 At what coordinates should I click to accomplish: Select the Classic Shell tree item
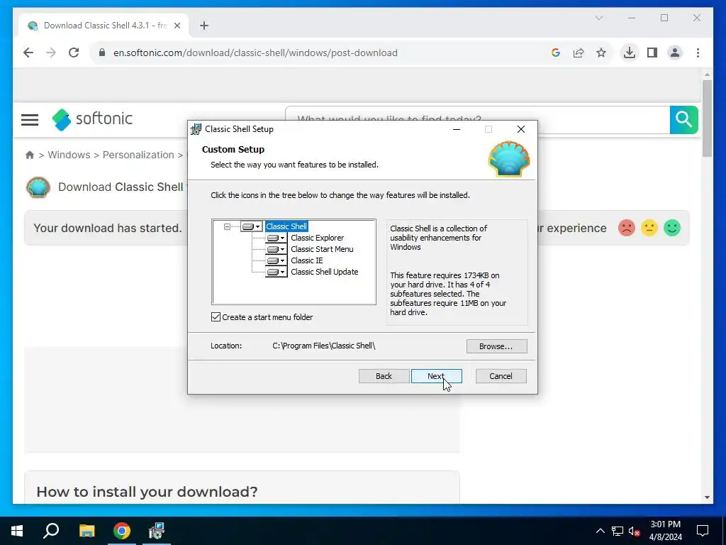pos(286,226)
